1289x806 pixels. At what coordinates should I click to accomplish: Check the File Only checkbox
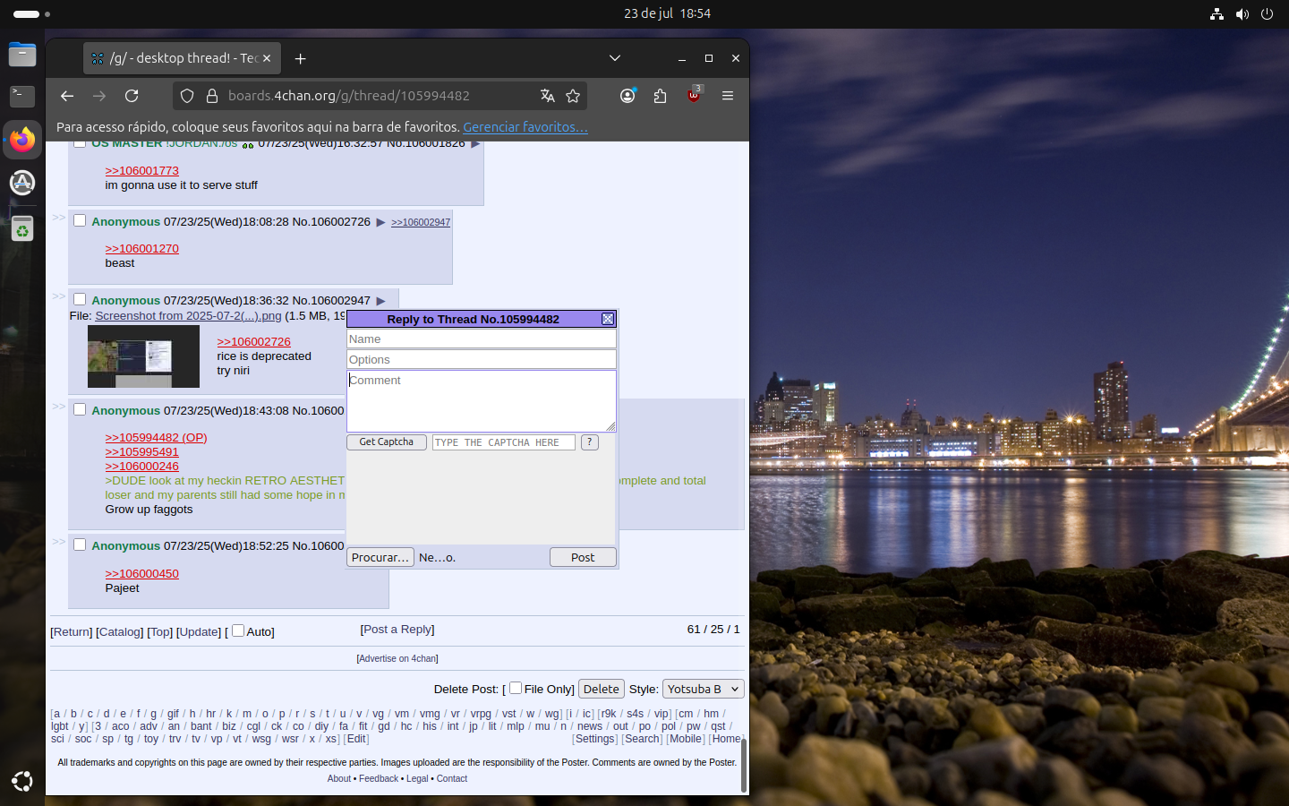tap(516, 688)
